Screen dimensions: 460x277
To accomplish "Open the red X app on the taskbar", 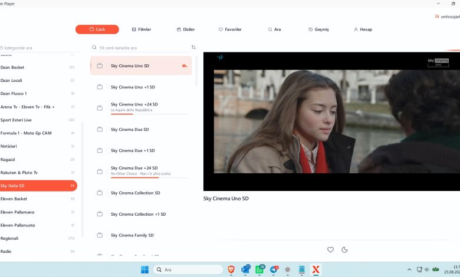I will (x=316, y=270).
